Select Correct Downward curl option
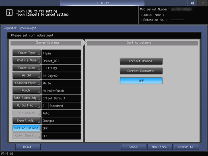The height and width of the screenshot is (156, 208). coord(141,71)
